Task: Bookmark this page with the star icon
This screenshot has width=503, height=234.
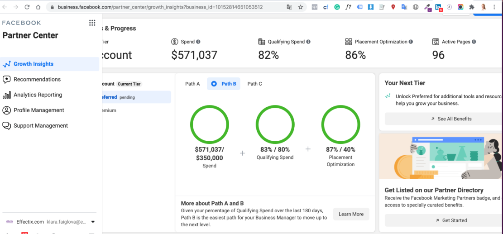Action: (301, 7)
